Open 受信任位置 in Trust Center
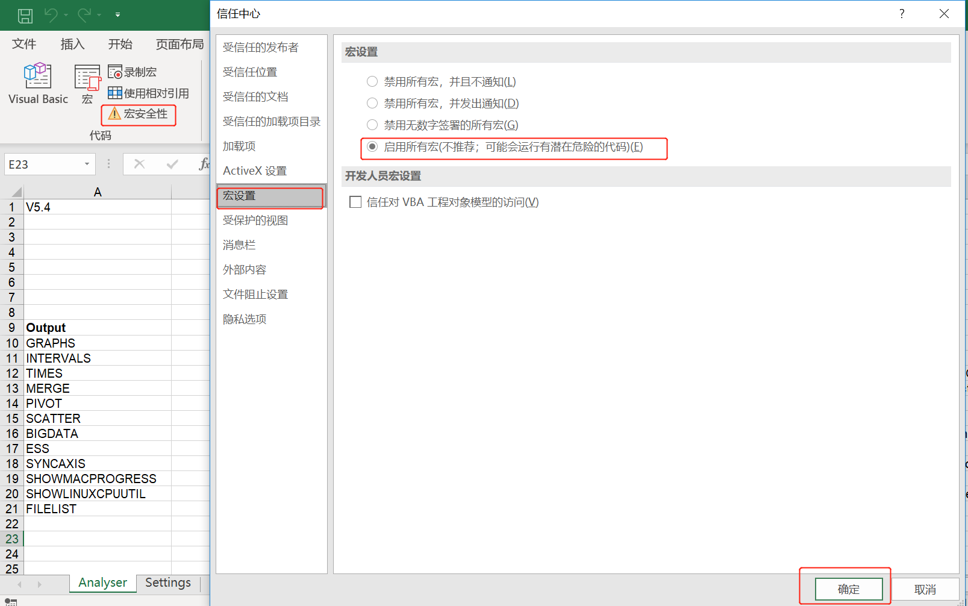Screen dimensions: 968x606 (272, 72)
